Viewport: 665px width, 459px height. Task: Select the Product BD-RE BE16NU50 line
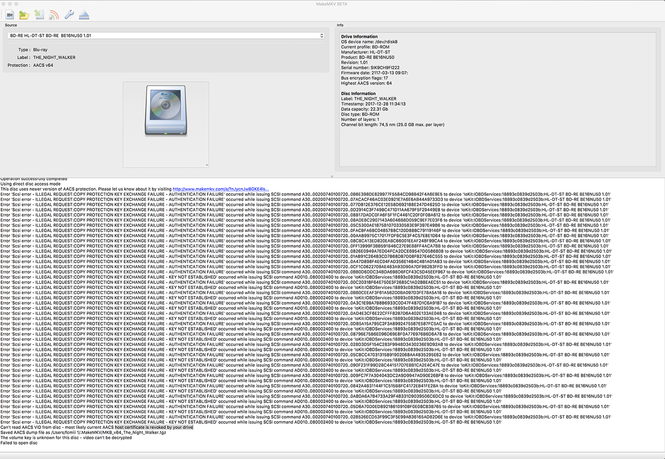368,58
